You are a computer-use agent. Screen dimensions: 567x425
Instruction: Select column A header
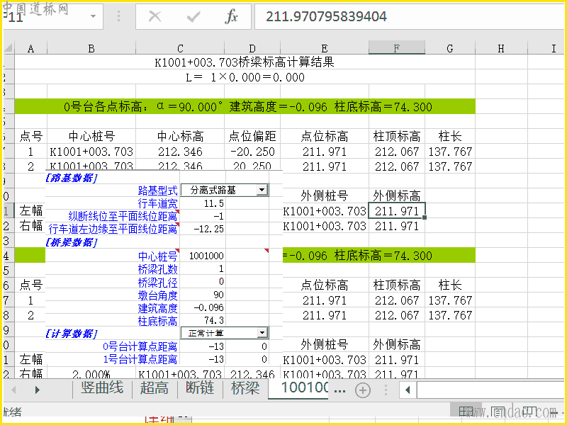coord(30,48)
